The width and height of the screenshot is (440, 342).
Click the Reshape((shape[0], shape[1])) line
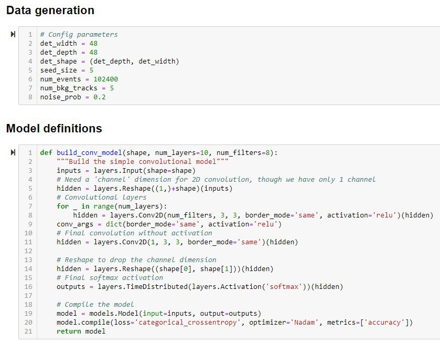(165, 269)
